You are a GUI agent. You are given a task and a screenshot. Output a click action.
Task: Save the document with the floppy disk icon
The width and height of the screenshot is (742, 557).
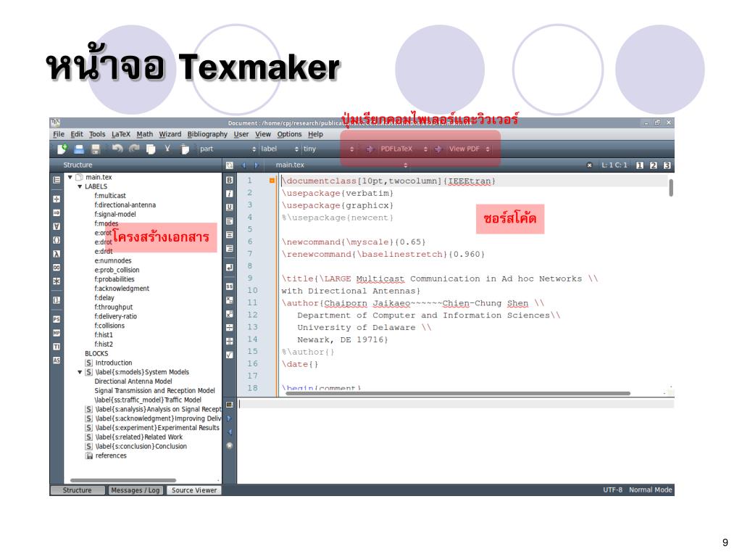tap(96, 149)
